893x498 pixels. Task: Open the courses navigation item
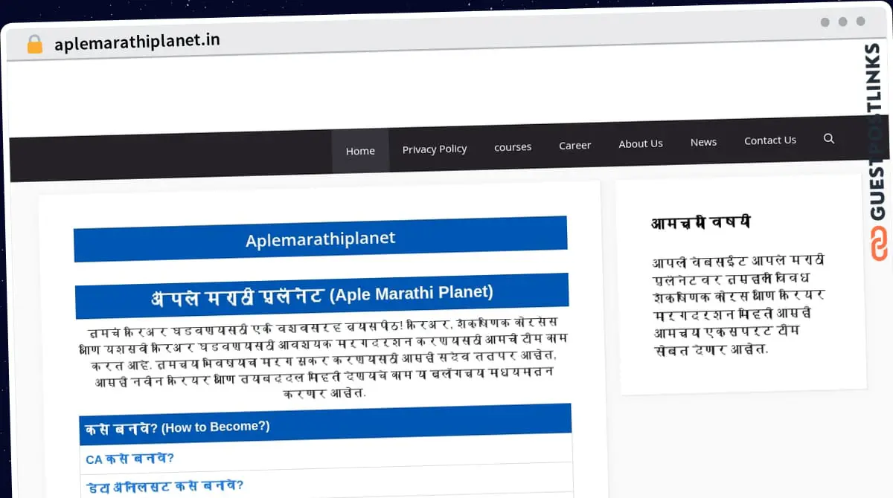click(x=512, y=146)
